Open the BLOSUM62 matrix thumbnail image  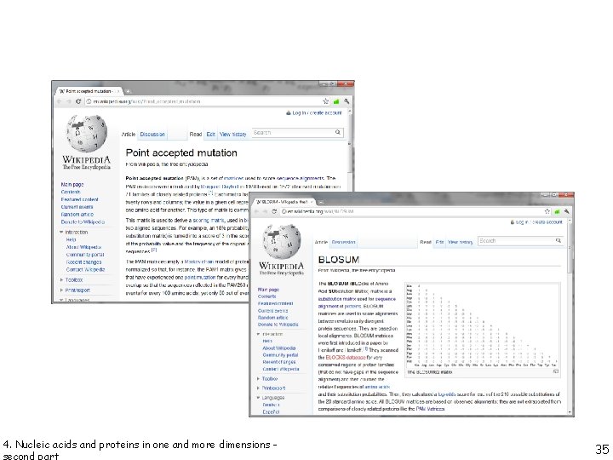point(483,325)
